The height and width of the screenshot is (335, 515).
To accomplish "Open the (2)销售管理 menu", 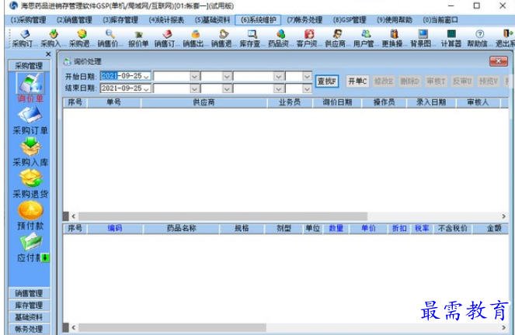I will 75,20.
